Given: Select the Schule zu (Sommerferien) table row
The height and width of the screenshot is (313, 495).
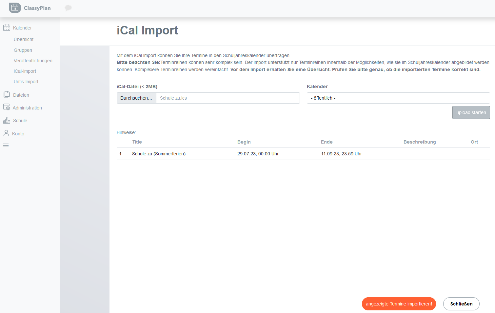Looking at the screenshot, I should tap(303, 154).
